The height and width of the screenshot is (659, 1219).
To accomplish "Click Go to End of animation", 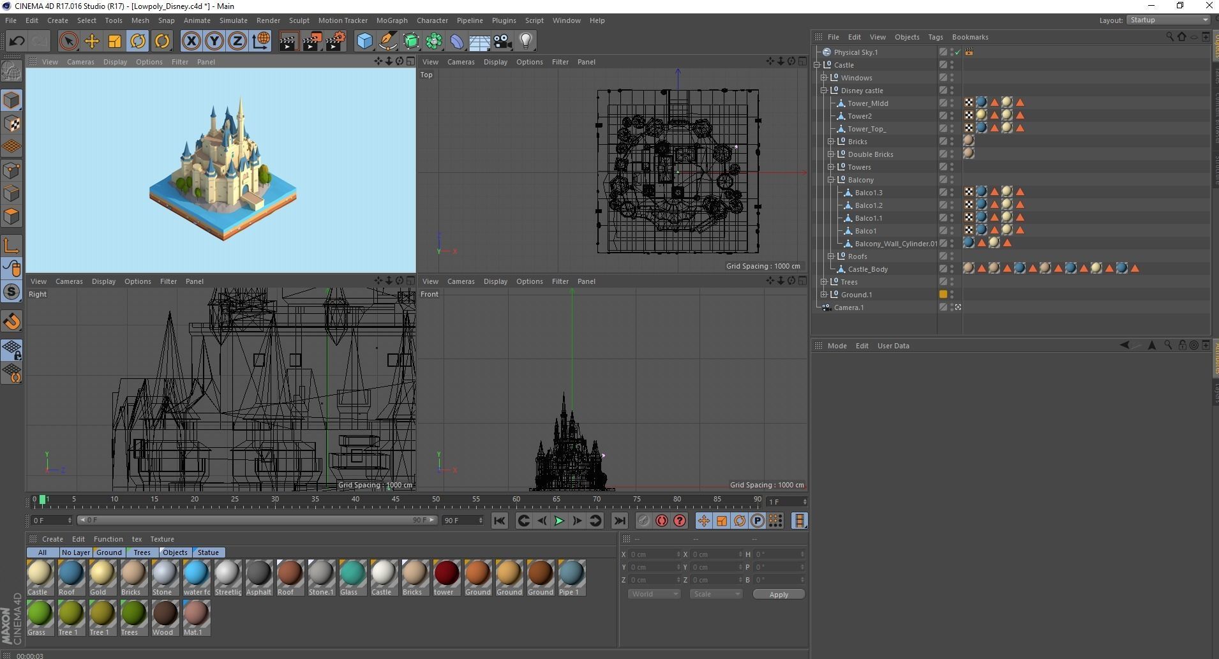I will (x=619, y=521).
